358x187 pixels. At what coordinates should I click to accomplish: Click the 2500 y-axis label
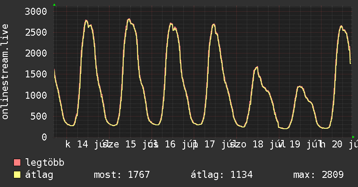click(x=36, y=33)
